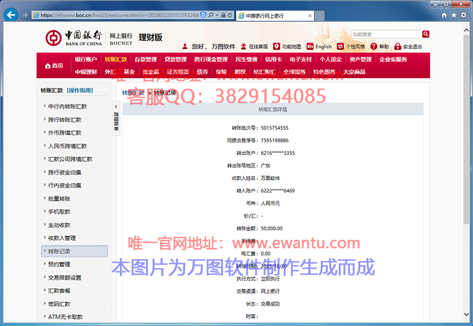Open browser tools gear icon
473x326 pixels.
coord(464,15)
